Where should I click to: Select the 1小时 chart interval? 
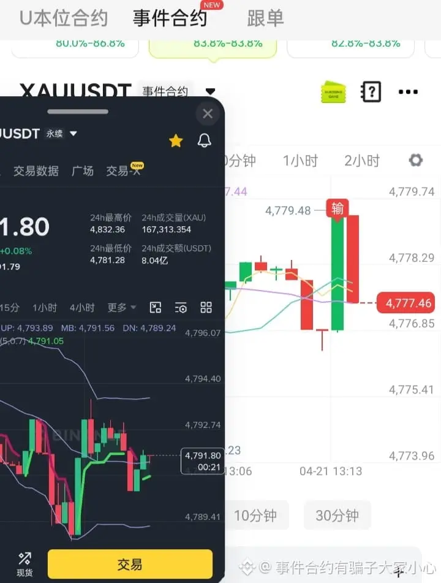300,161
